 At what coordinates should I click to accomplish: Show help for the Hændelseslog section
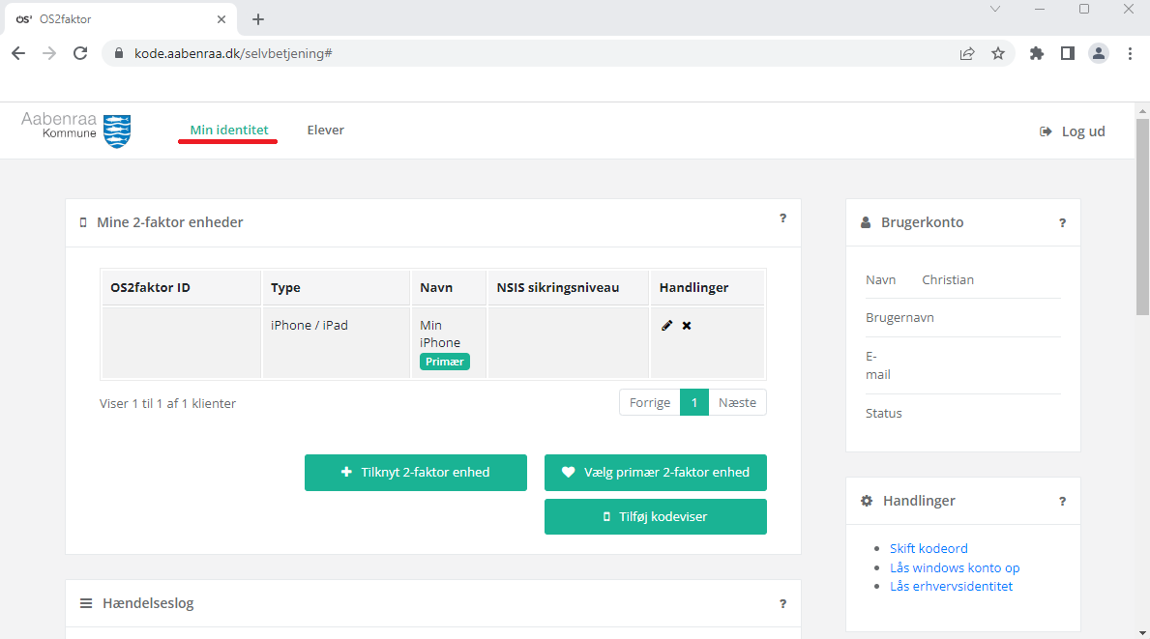click(x=782, y=604)
